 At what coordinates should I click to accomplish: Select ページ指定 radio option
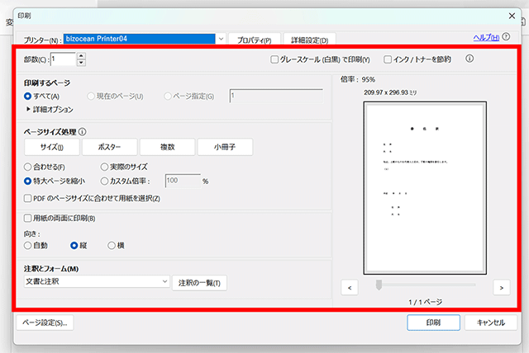tap(167, 96)
